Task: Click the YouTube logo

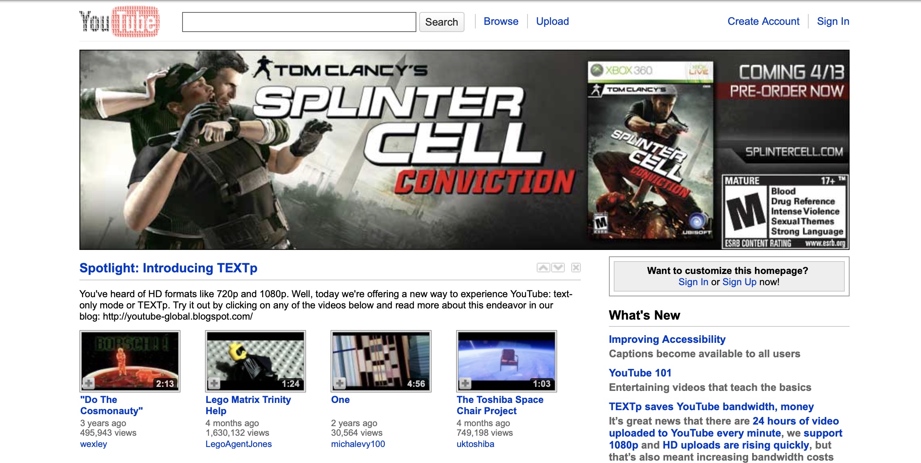Action: click(120, 22)
